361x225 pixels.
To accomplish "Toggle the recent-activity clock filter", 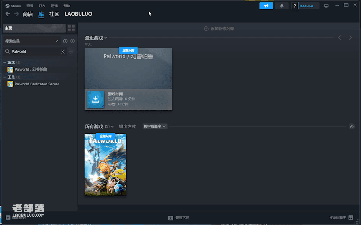I will (x=65, y=41).
